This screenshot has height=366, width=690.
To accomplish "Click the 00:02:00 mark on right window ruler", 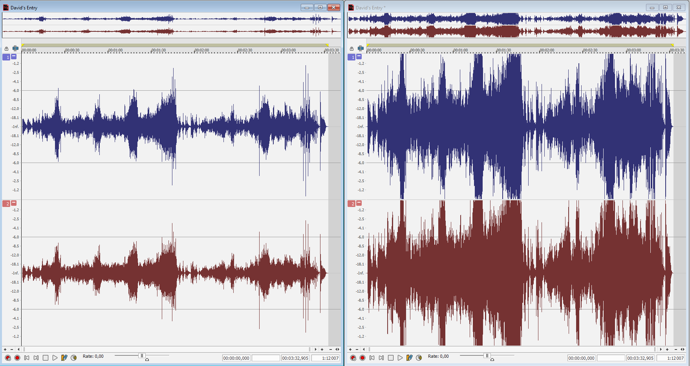I will (547, 50).
